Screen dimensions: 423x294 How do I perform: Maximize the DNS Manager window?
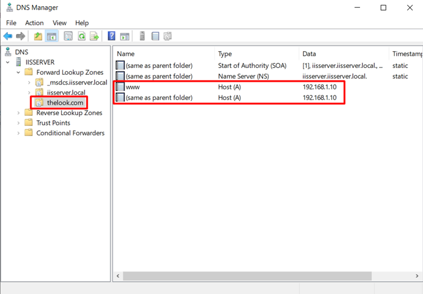(x=384, y=7)
